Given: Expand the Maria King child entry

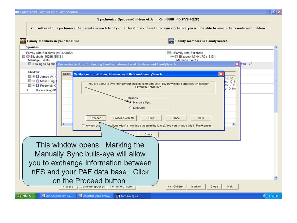Looking at the screenshot, I should (x=34, y=81).
